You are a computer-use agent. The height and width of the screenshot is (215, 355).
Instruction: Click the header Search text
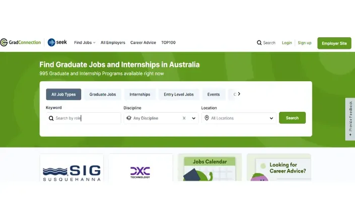tap(269, 43)
